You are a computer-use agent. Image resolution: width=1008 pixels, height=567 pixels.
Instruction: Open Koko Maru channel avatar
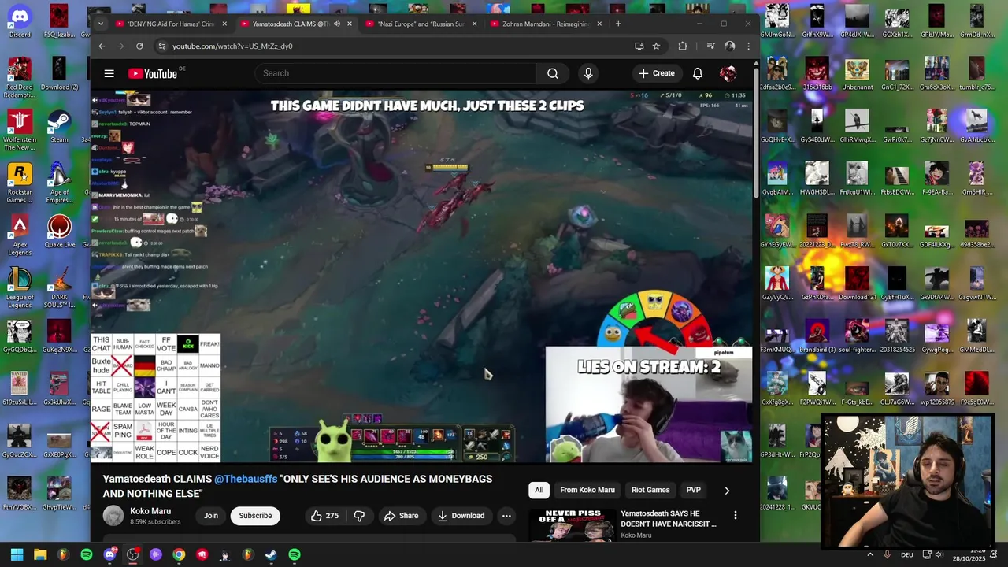pyautogui.click(x=113, y=516)
